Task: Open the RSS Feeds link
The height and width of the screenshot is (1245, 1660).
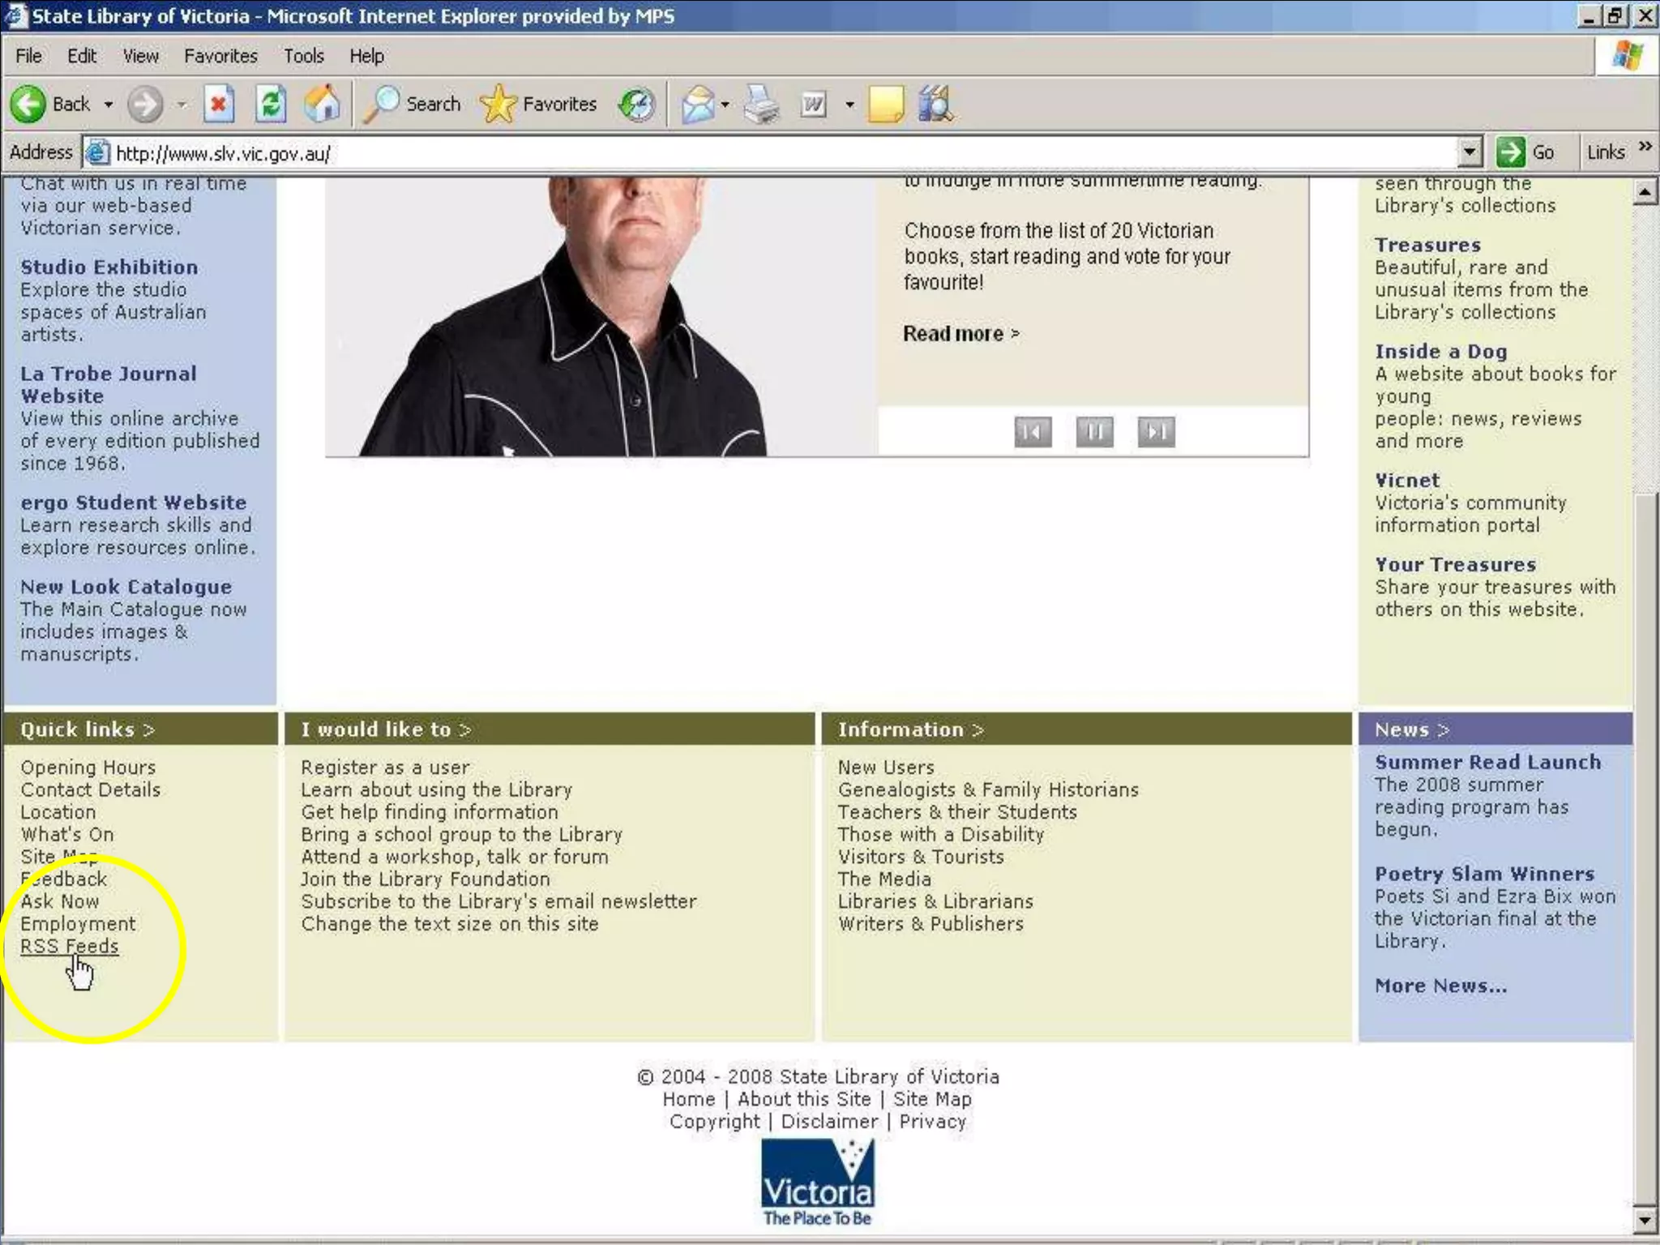Action: (x=70, y=946)
